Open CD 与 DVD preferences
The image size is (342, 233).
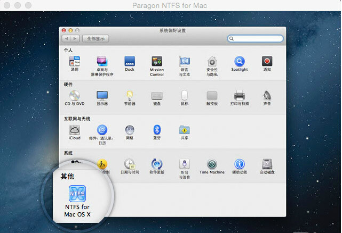(75, 96)
